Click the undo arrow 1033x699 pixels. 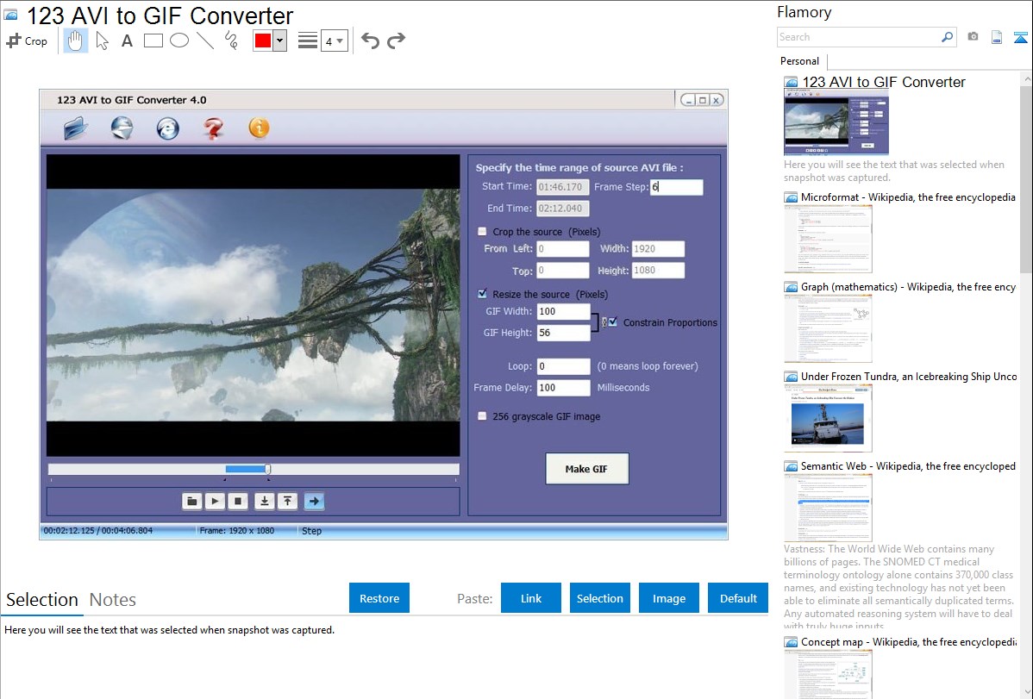(x=370, y=41)
